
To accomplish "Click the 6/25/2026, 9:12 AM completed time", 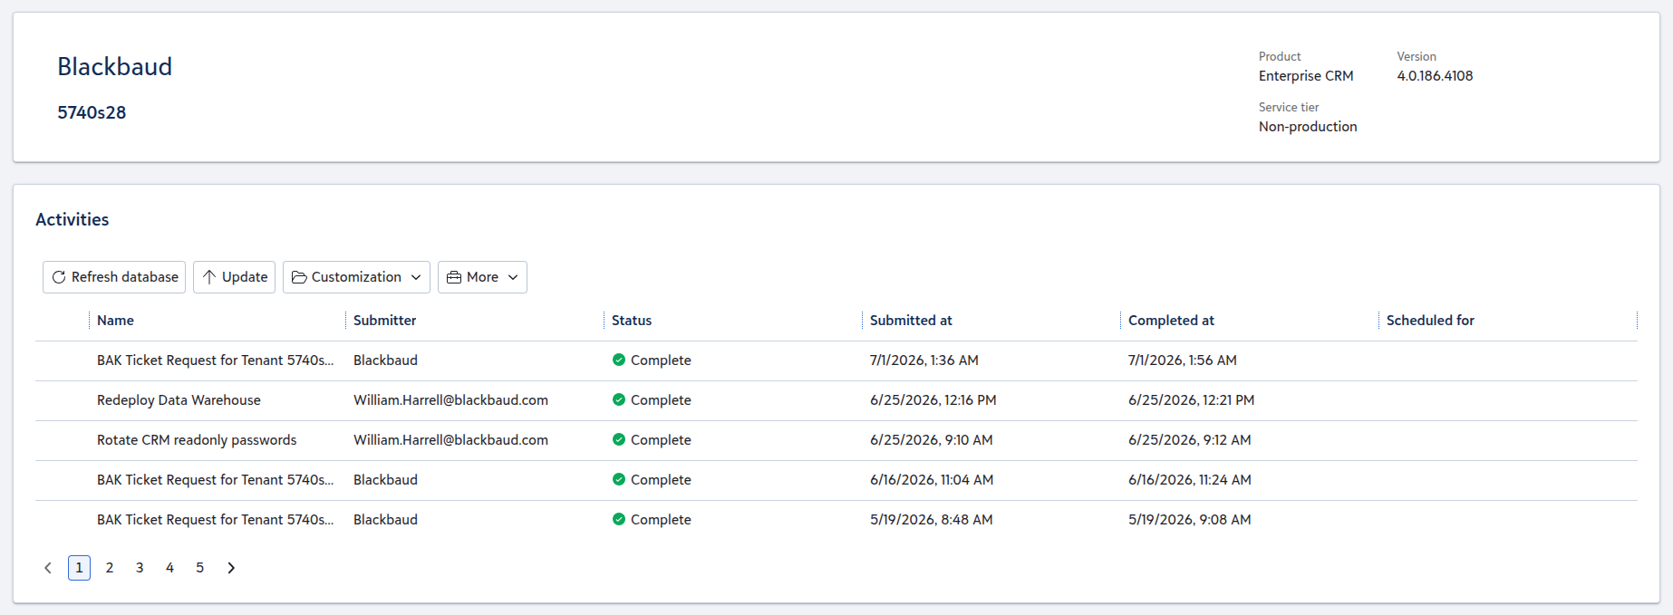I will click(x=1189, y=440).
